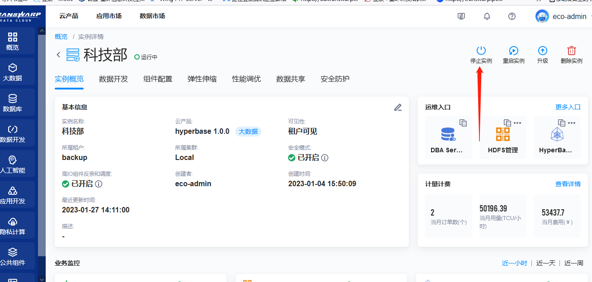Open 大数据 in the left sidebar
The image size is (592, 282).
pos(13,72)
